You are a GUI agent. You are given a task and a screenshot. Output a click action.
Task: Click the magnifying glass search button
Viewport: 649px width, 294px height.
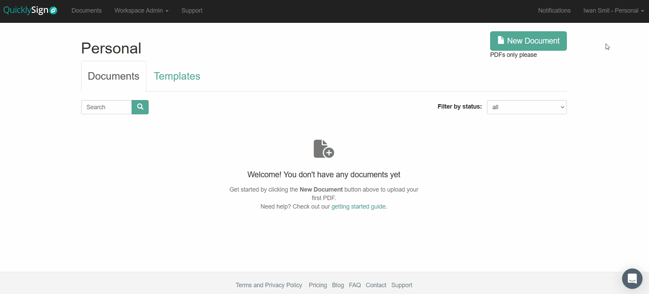click(x=140, y=107)
